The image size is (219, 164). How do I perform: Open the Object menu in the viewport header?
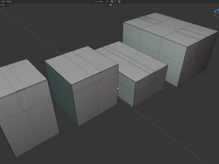click(9, 1)
